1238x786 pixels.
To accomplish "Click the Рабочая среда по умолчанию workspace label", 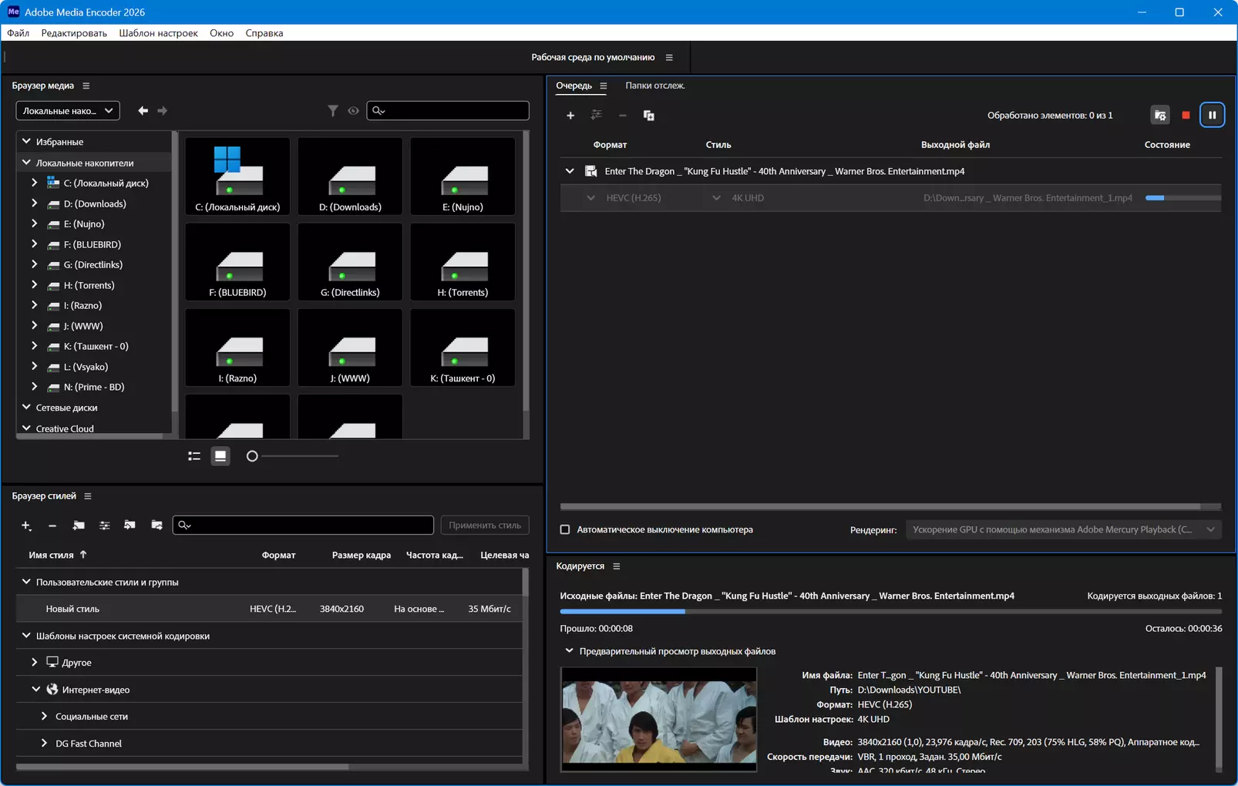I will 593,57.
